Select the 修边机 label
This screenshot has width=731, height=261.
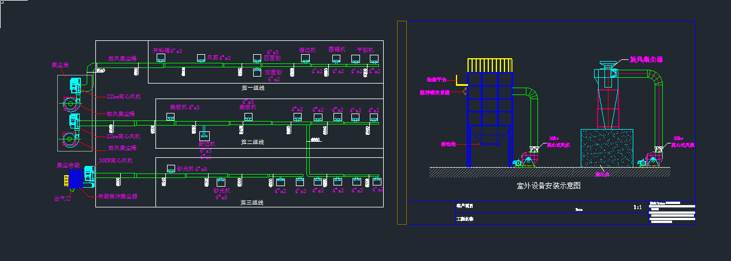[x=307, y=50]
